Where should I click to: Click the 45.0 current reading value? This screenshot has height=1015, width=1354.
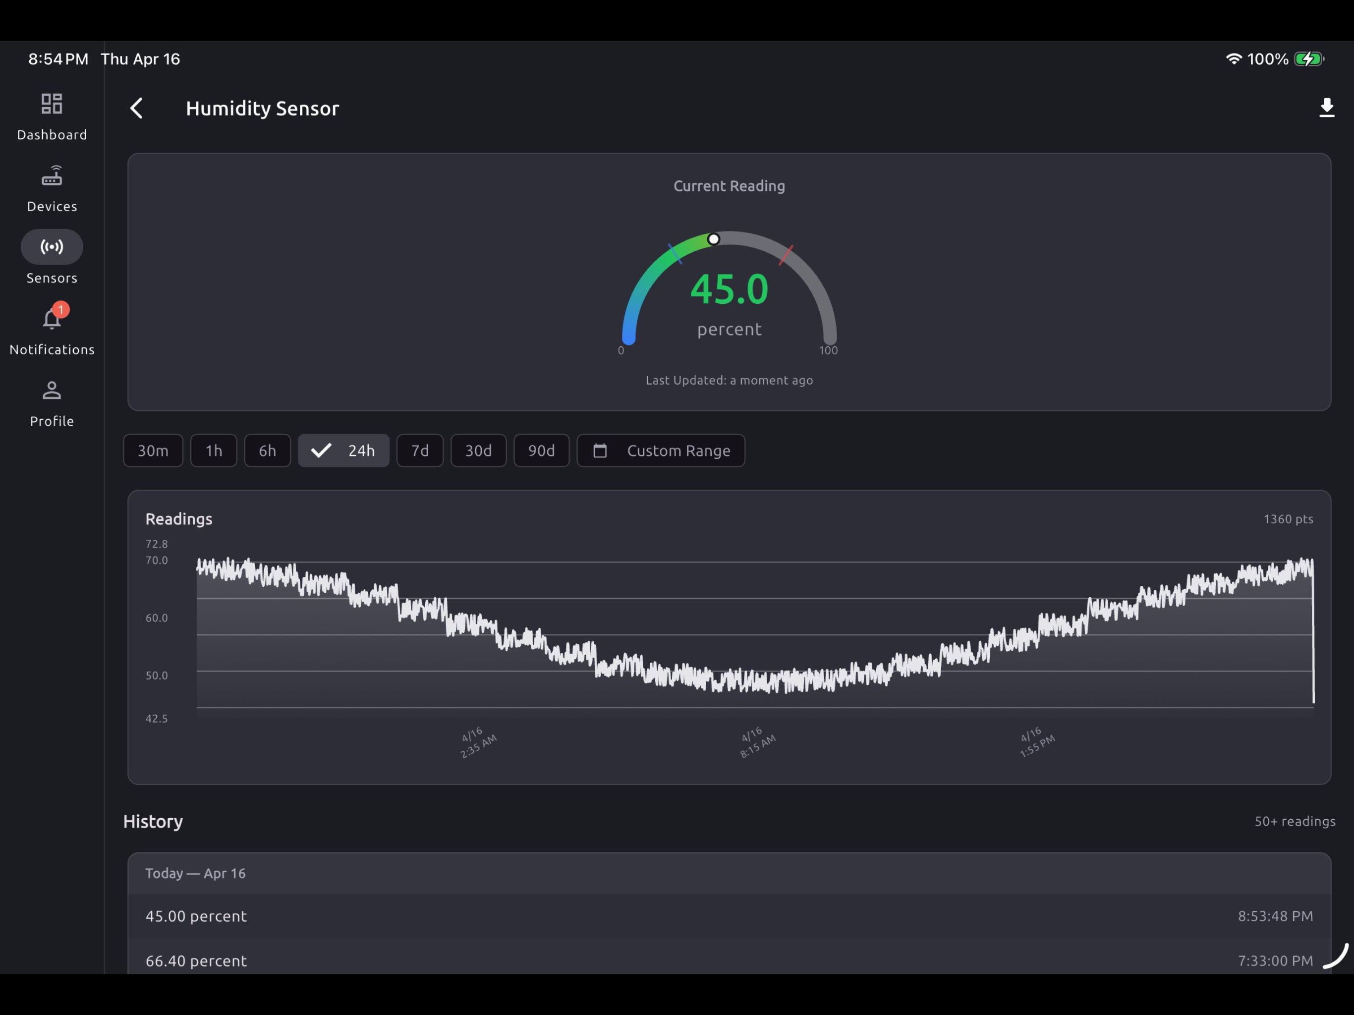click(729, 289)
